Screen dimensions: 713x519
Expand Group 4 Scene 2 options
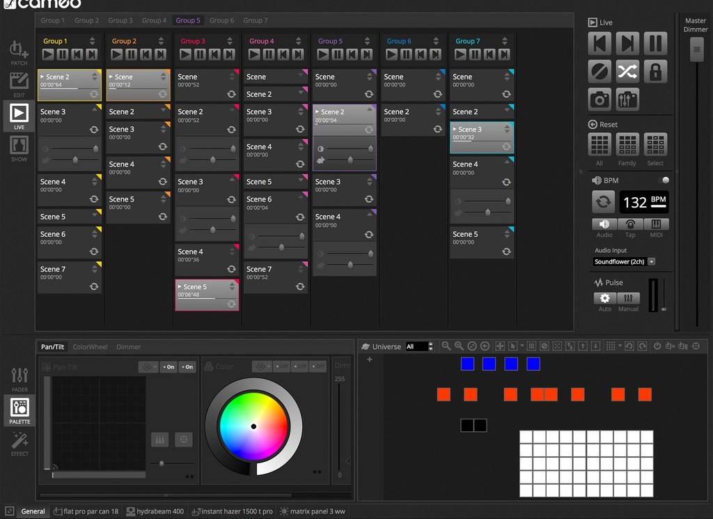pos(301,93)
